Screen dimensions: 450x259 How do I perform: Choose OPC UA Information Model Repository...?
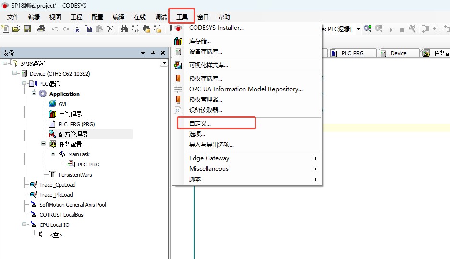pos(247,89)
